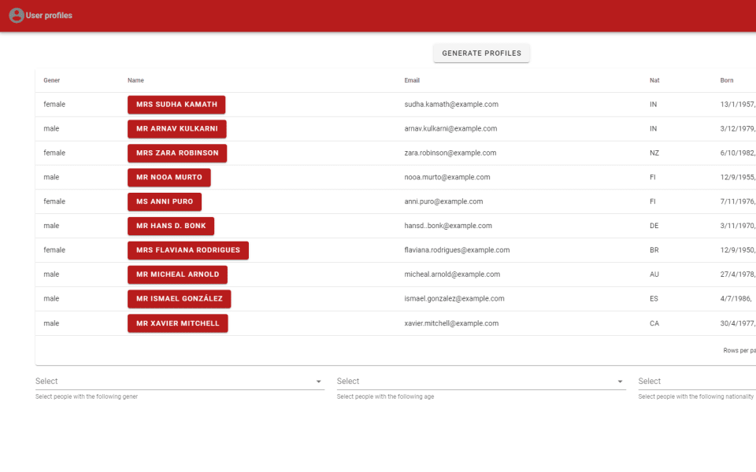Click email flaviana.rodrigues@example.com
The height and width of the screenshot is (472, 756).
coord(457,250)
